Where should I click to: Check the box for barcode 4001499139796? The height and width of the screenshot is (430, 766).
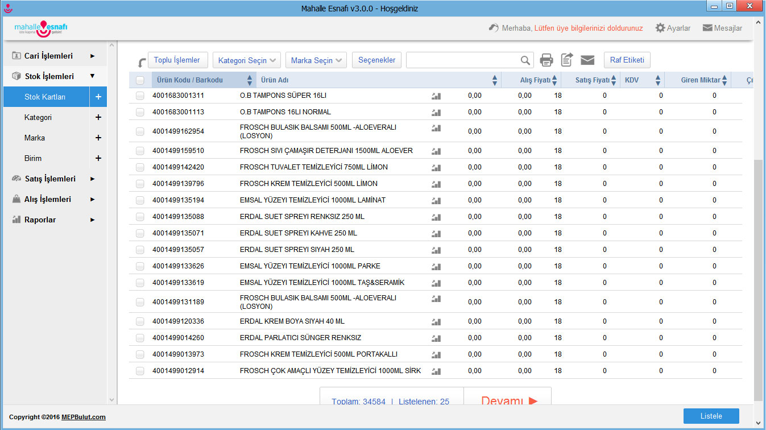[140, 184]
